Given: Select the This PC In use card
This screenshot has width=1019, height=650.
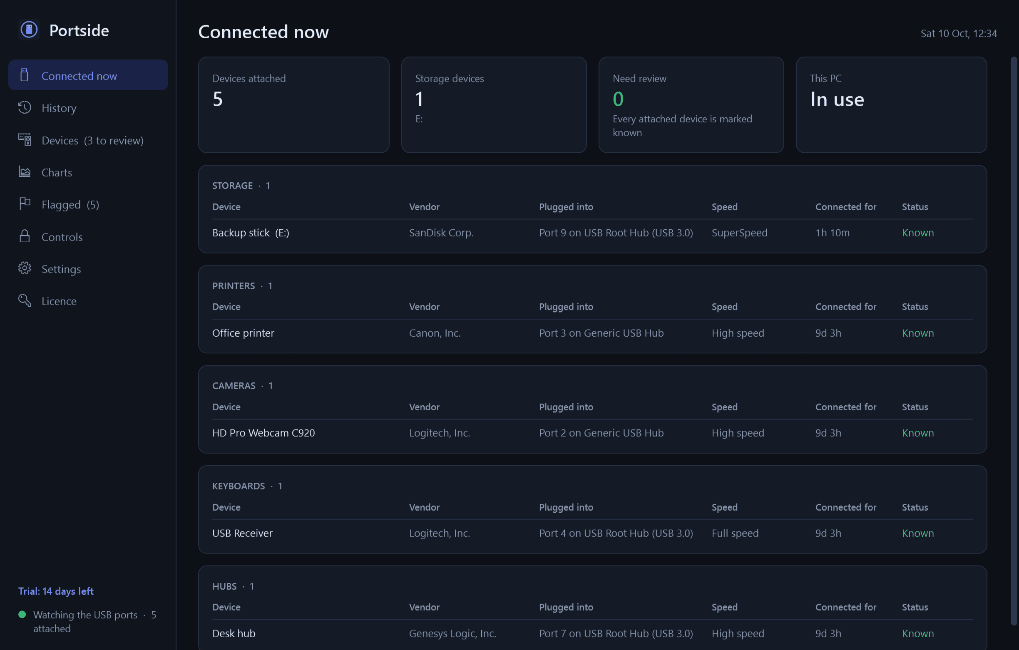Looking at the screenshot, I should point(891,105).
